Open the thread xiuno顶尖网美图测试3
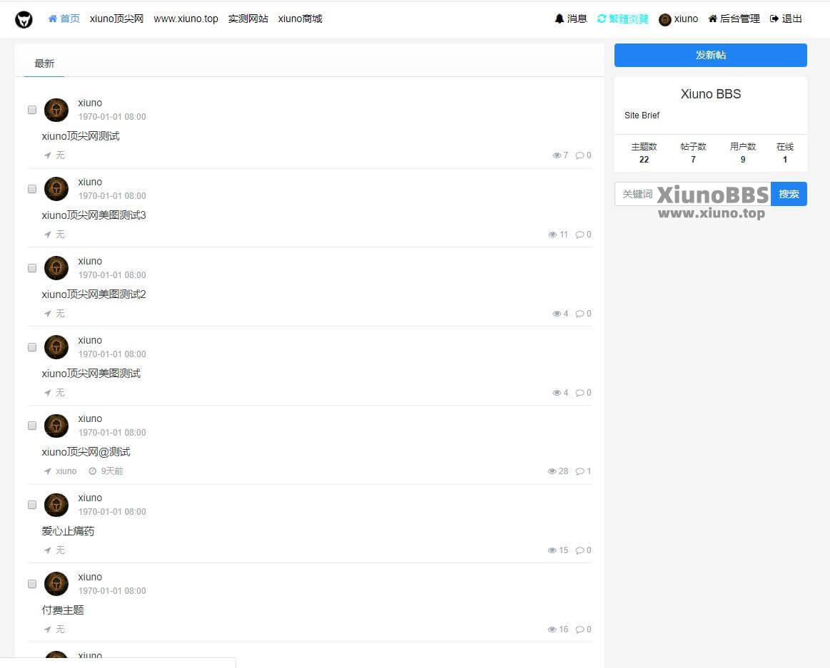The width and height of the screenshot is (830, 668). (93, 215)
